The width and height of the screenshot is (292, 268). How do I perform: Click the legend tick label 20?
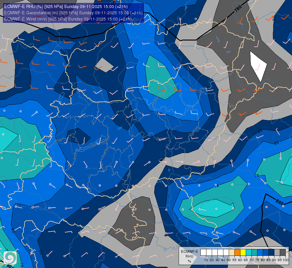212,260
